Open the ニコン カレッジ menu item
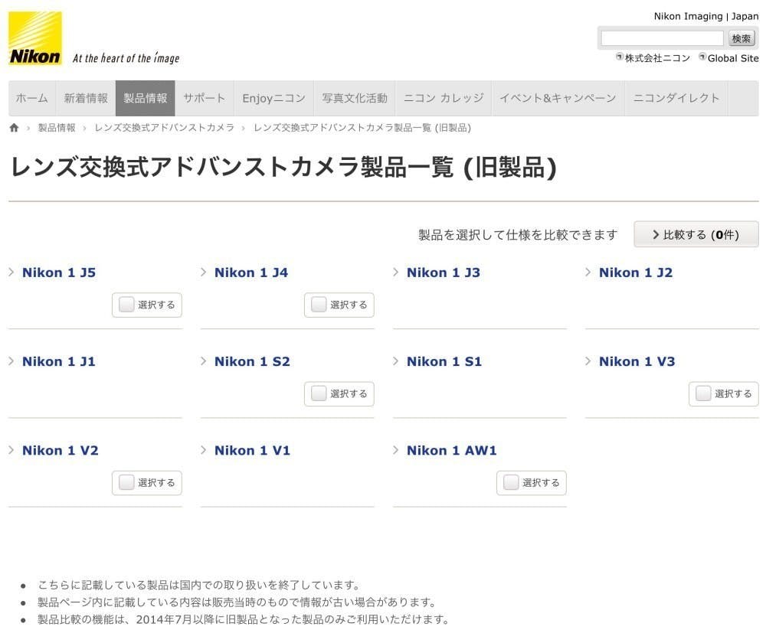 coord(444,98)
